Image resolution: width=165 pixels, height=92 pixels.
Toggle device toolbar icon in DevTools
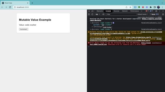tap(92, 11)
